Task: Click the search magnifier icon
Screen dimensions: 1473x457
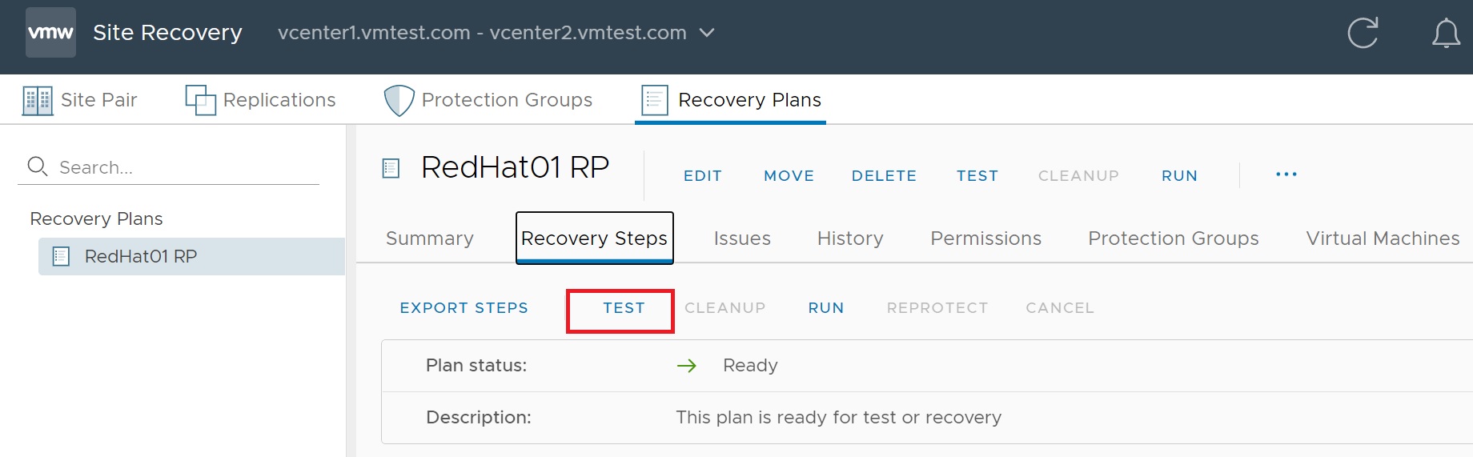Action: coord(38,166)
